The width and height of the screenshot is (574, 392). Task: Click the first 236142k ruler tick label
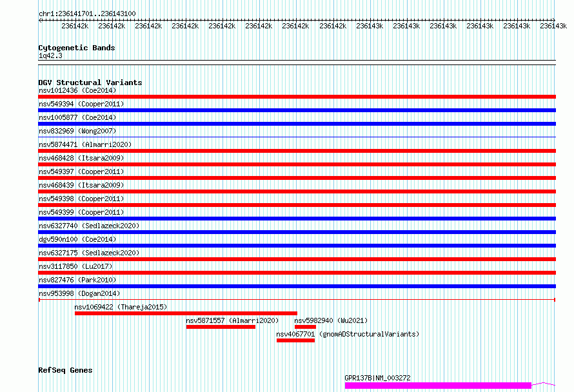click(75, 26)
